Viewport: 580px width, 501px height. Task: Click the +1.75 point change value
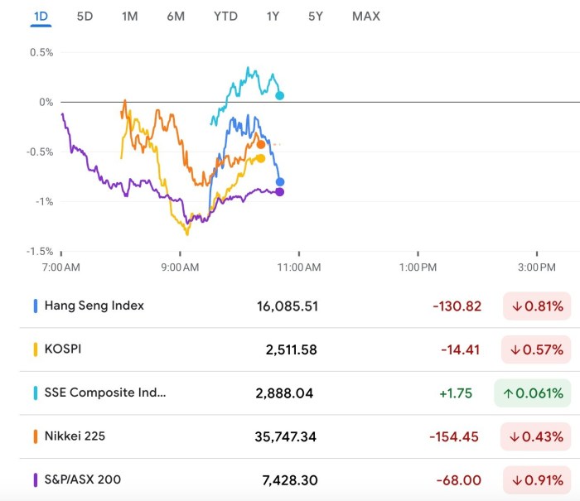click(456, 393)
